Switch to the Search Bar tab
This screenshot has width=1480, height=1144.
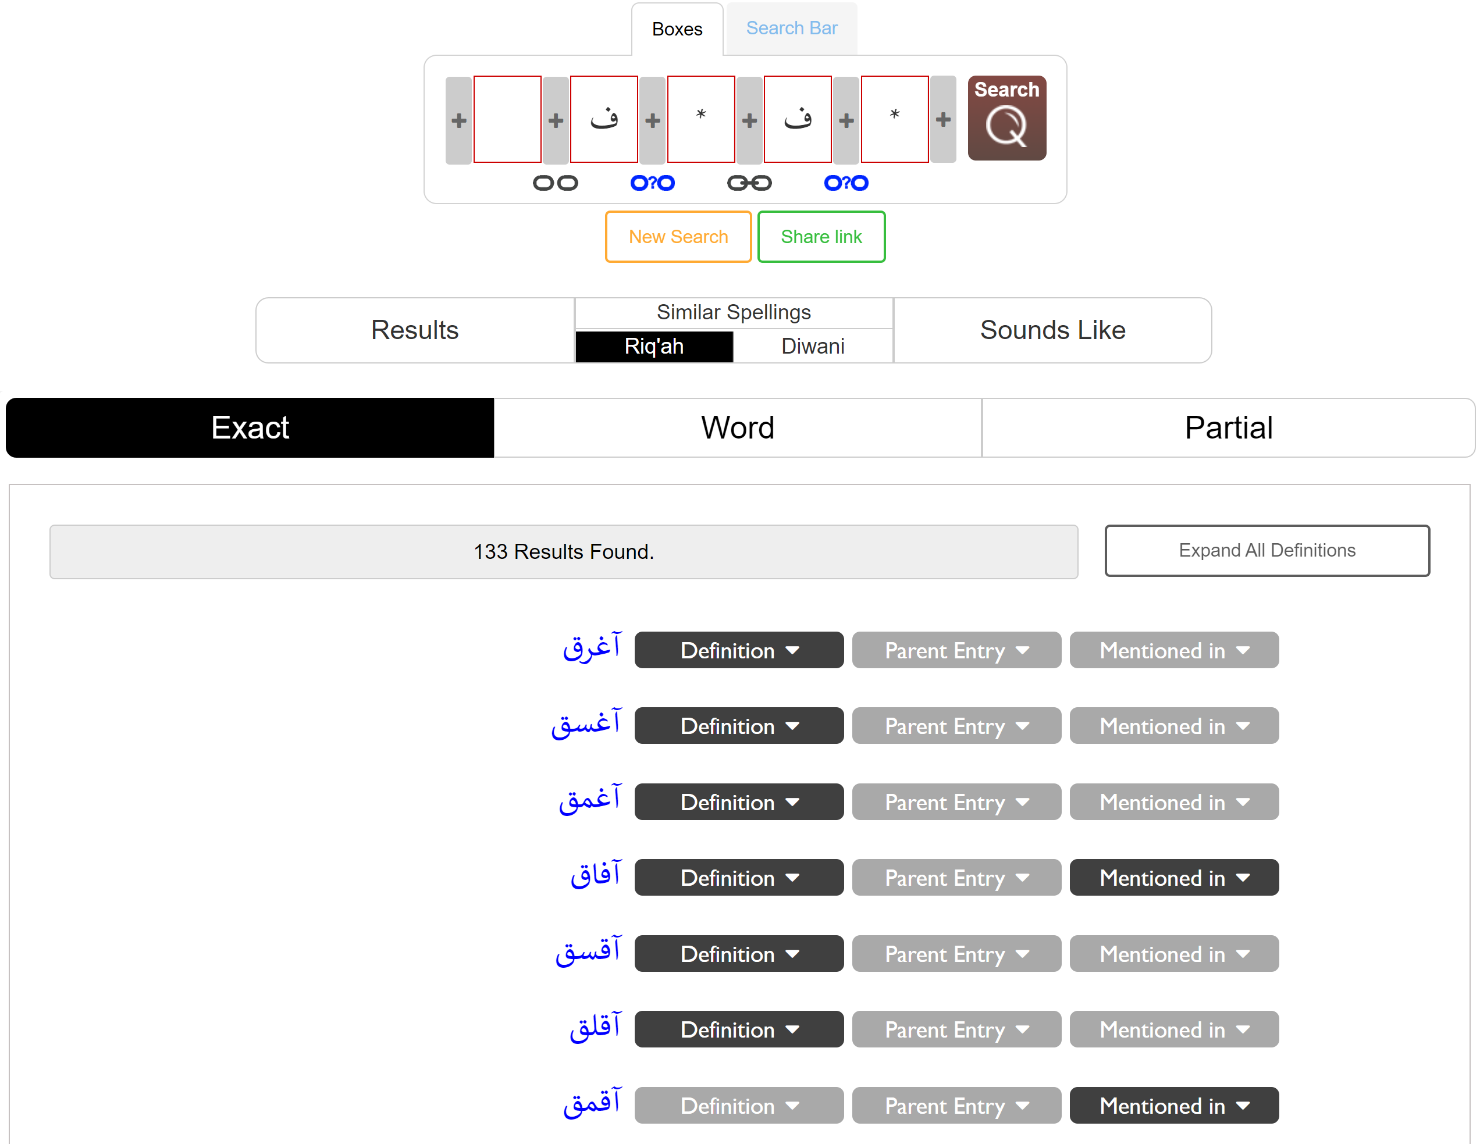point(791,28)
